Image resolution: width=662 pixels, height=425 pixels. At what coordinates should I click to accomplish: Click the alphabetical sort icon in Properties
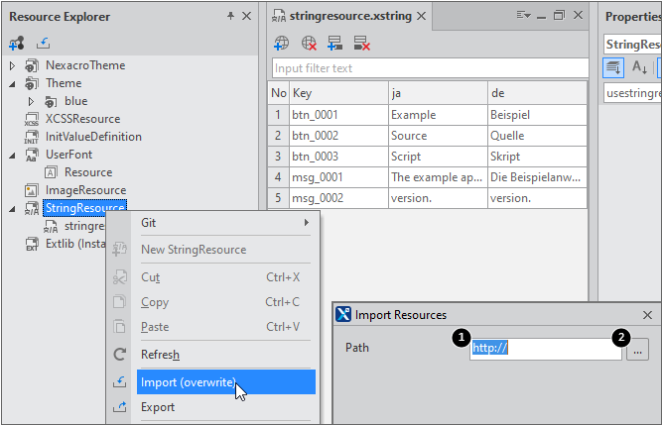click(640, 67)
